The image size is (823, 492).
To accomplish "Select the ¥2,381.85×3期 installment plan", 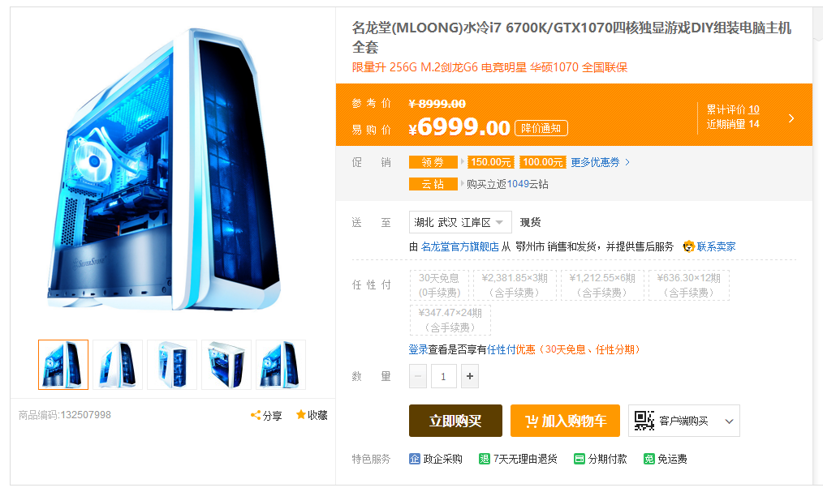I will click(x=515, y=285).
